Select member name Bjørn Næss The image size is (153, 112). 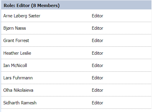pos(15,28)
